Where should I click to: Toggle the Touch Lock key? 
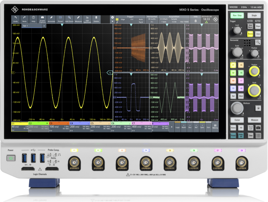[250, 128]
